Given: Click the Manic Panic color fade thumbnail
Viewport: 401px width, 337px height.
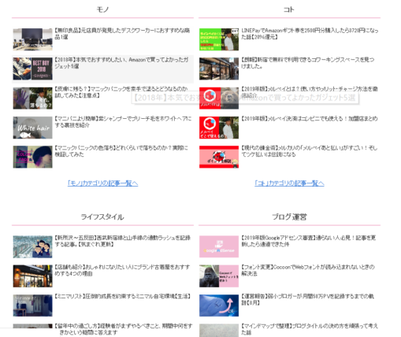Looking at the screenshot, I should [x=33, y=157].
